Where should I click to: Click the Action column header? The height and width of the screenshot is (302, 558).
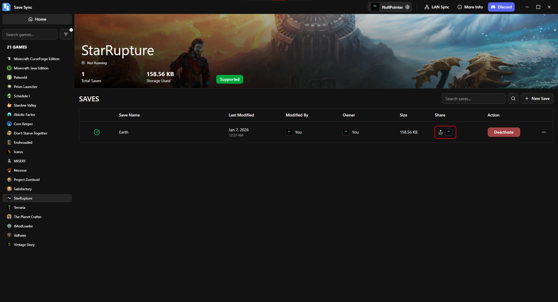click(493, 115)
